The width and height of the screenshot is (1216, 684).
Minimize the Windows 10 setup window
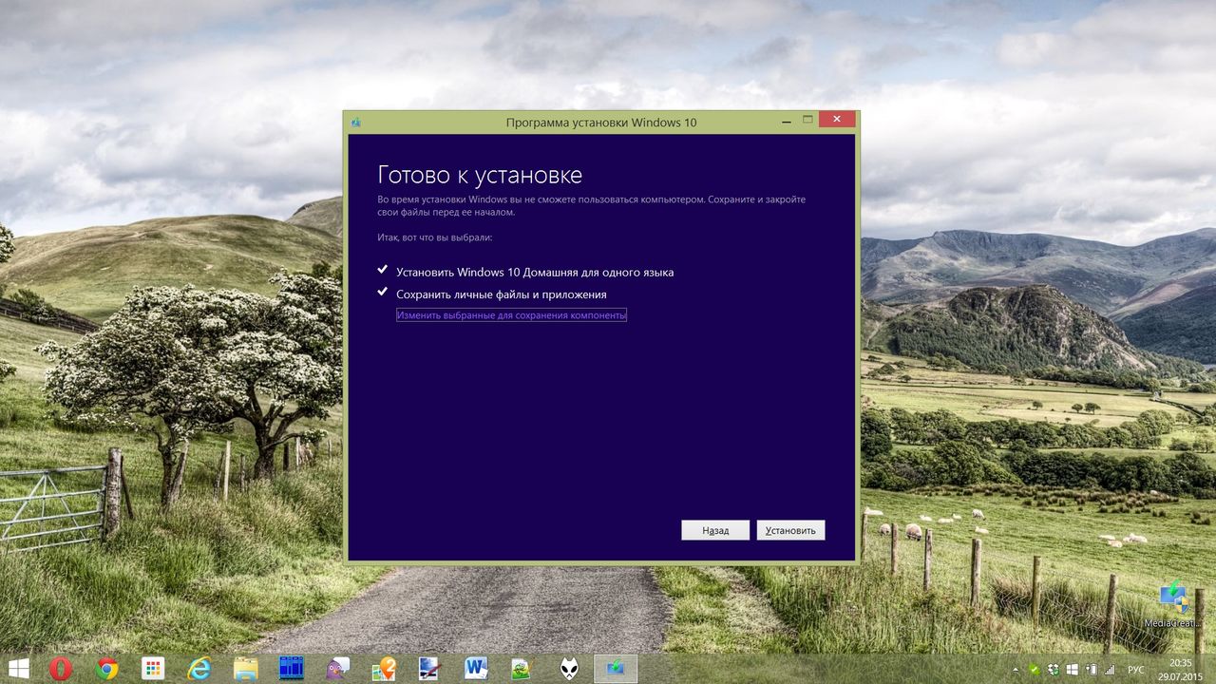pyautogui.click(x=788, y=120)
